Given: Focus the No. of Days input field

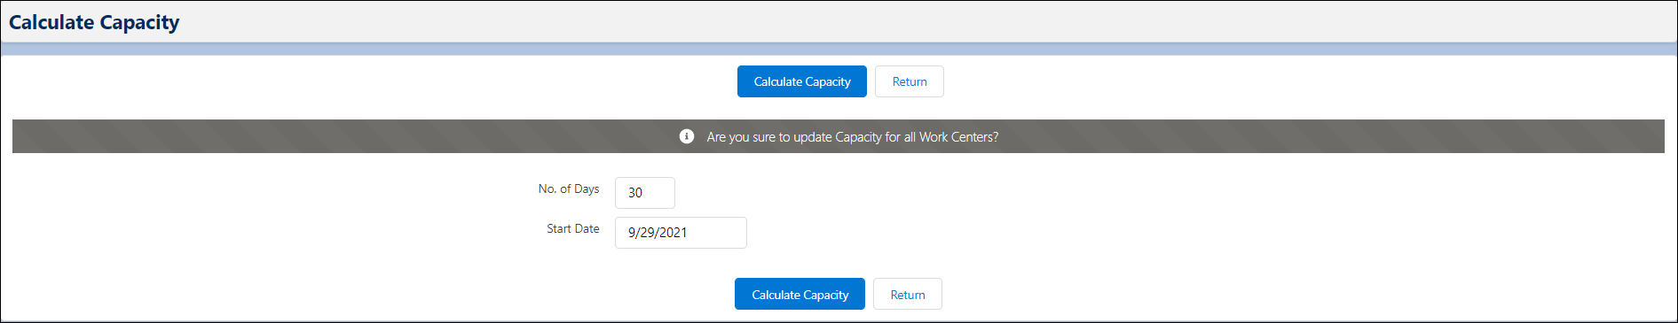Looking at the screenshot, I should (x=645, y=193).
